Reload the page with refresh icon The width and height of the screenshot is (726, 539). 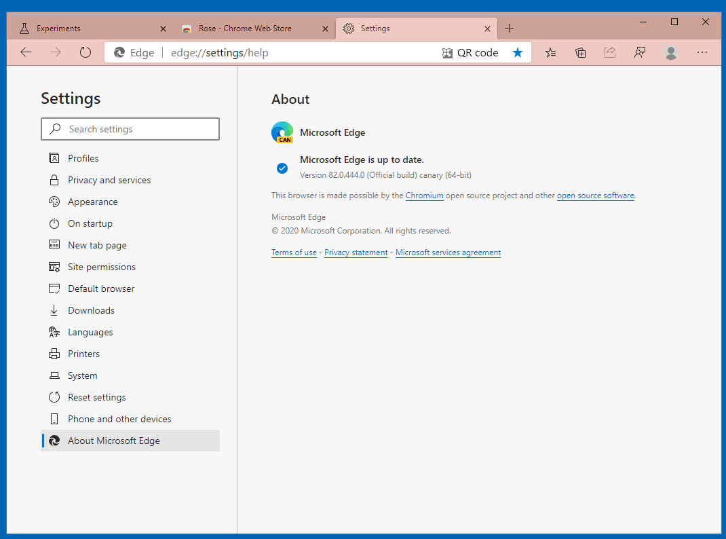(x=85, y=52)
